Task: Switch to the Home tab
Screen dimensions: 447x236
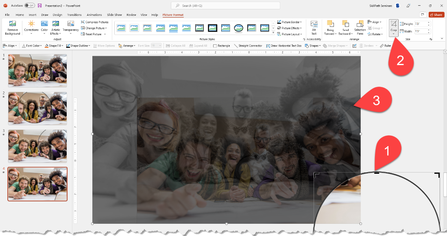Action: tap(20, 15)
